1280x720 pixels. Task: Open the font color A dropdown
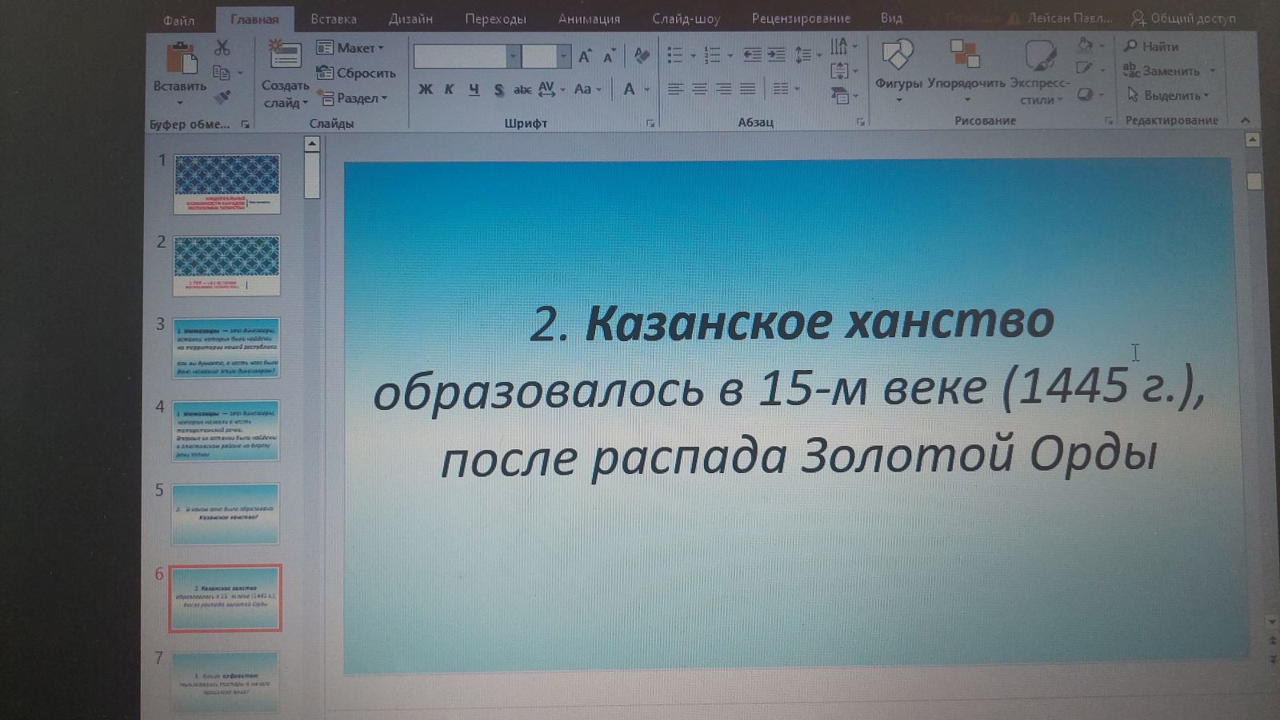click(x=646, y=90)
